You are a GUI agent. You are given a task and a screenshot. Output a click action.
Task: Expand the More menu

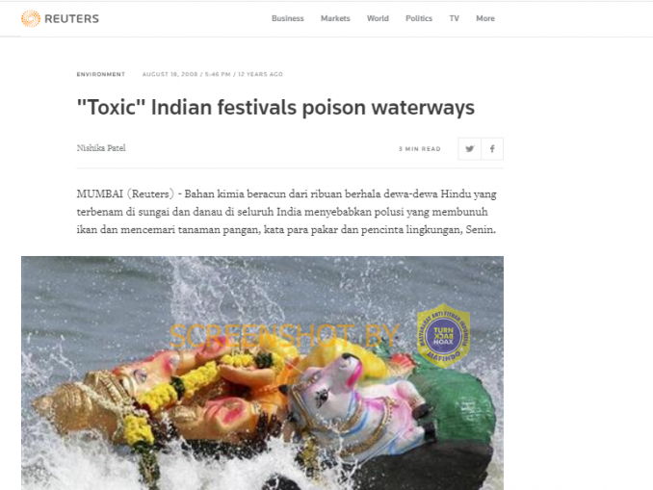(485, 18)
